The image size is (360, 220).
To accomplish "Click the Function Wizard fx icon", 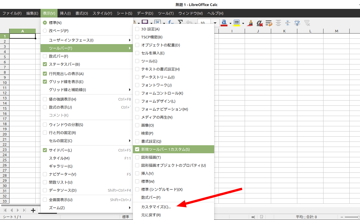I will point(170,23).
